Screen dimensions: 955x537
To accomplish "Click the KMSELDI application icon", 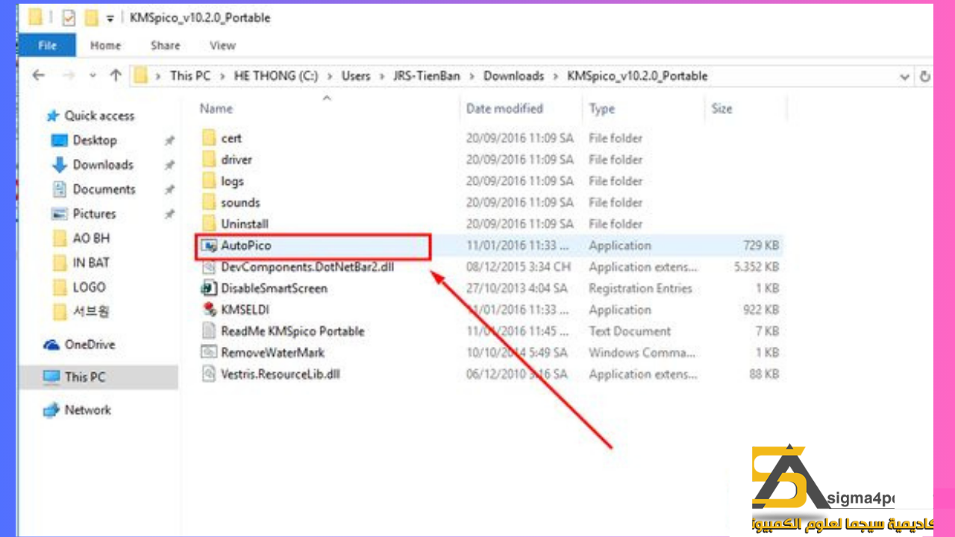I will tap(209, 310).
